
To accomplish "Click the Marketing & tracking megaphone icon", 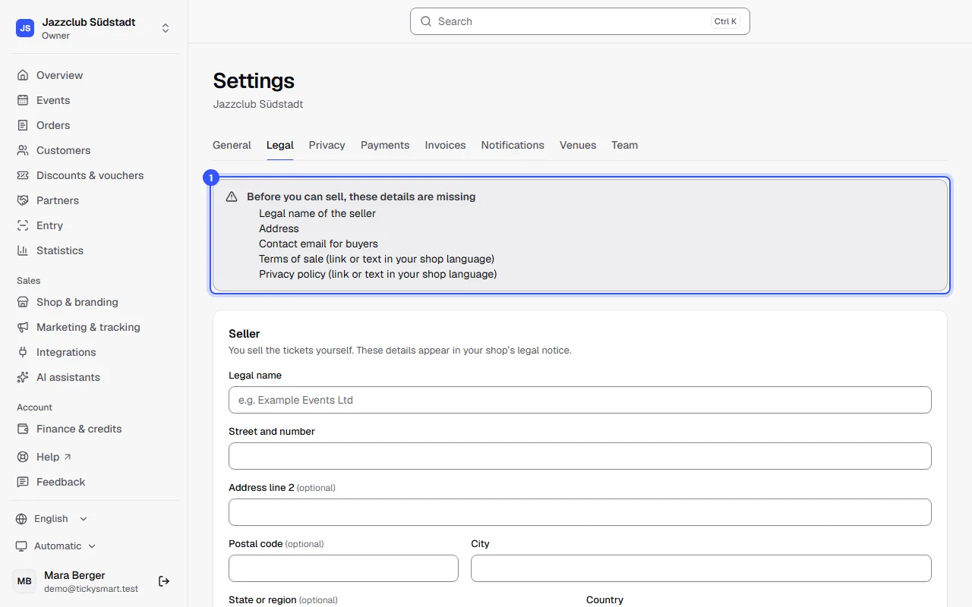I will tap(23, 327).
